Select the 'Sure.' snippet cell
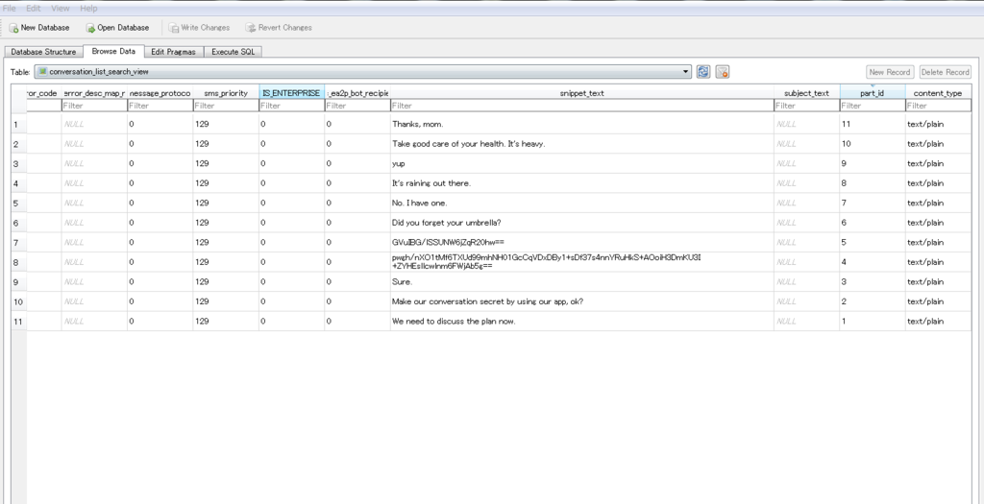 pyautogui.click(x=581, y=281)
